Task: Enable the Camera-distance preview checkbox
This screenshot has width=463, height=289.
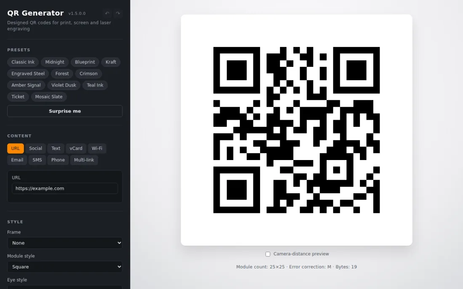Action: coord(268,254)
